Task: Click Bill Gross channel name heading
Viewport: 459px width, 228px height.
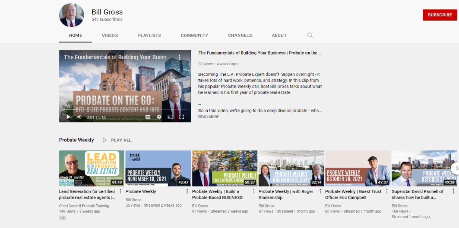Action: 107,12
